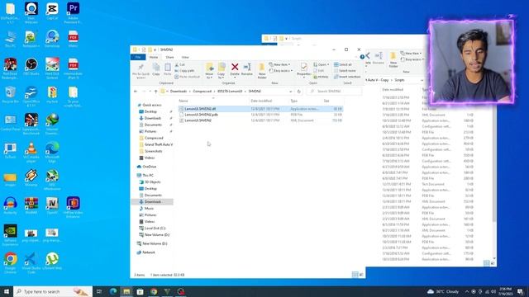The image size is (529, 297).
Task: Open Google Chrome desktop shortcut
Action: coord(11,263)
